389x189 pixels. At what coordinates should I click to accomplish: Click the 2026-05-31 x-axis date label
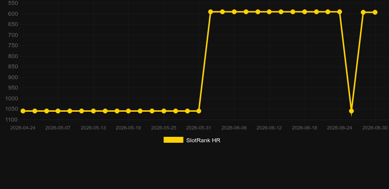tap(199, 128)
